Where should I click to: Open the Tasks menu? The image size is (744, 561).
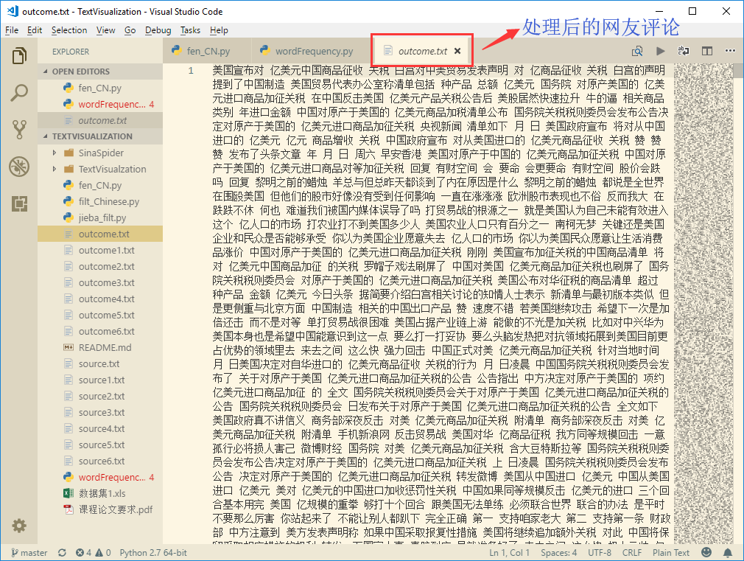190,30
